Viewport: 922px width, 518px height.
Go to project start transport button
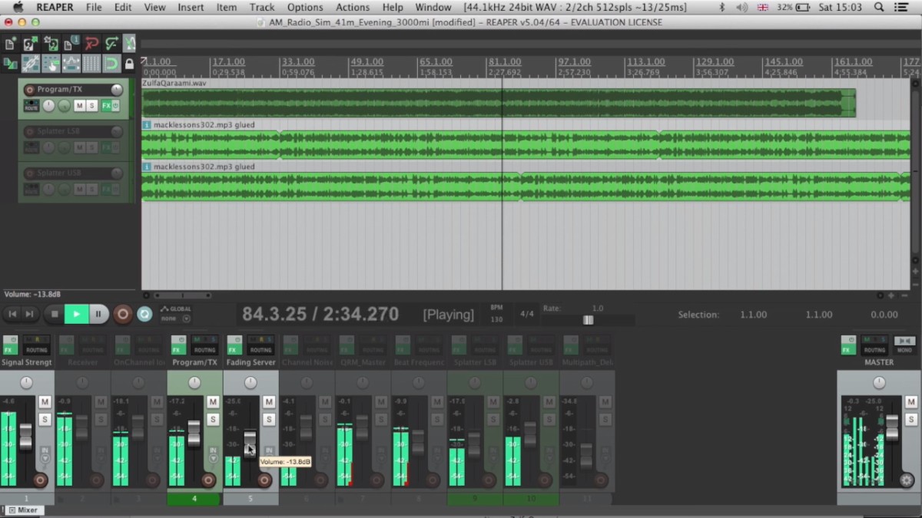[x=12, y=314]
